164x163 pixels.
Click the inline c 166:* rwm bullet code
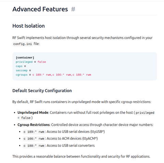[34, 139]
